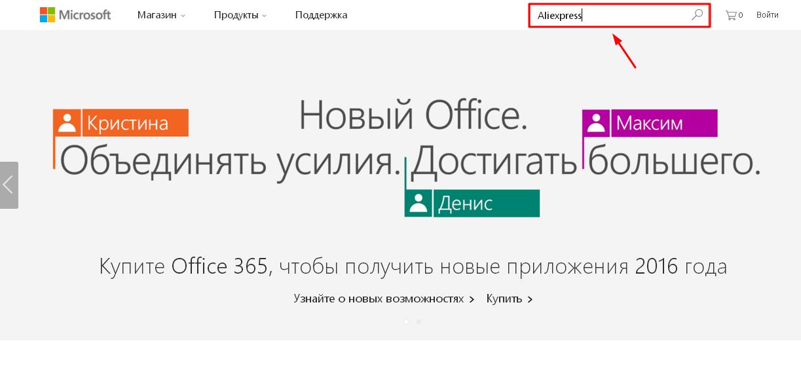
Task: Click the Войти sign-in link
Action: (x=767, y=14)
